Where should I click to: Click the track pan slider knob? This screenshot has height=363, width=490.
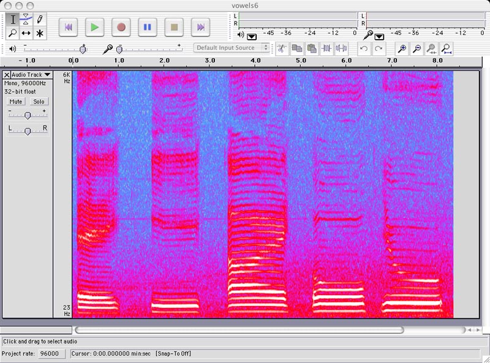[x=28, y=131]
